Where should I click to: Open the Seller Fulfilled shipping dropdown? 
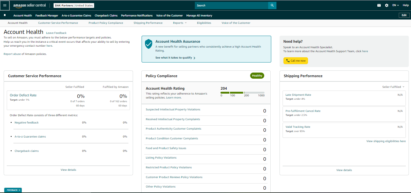coord(393,87)
